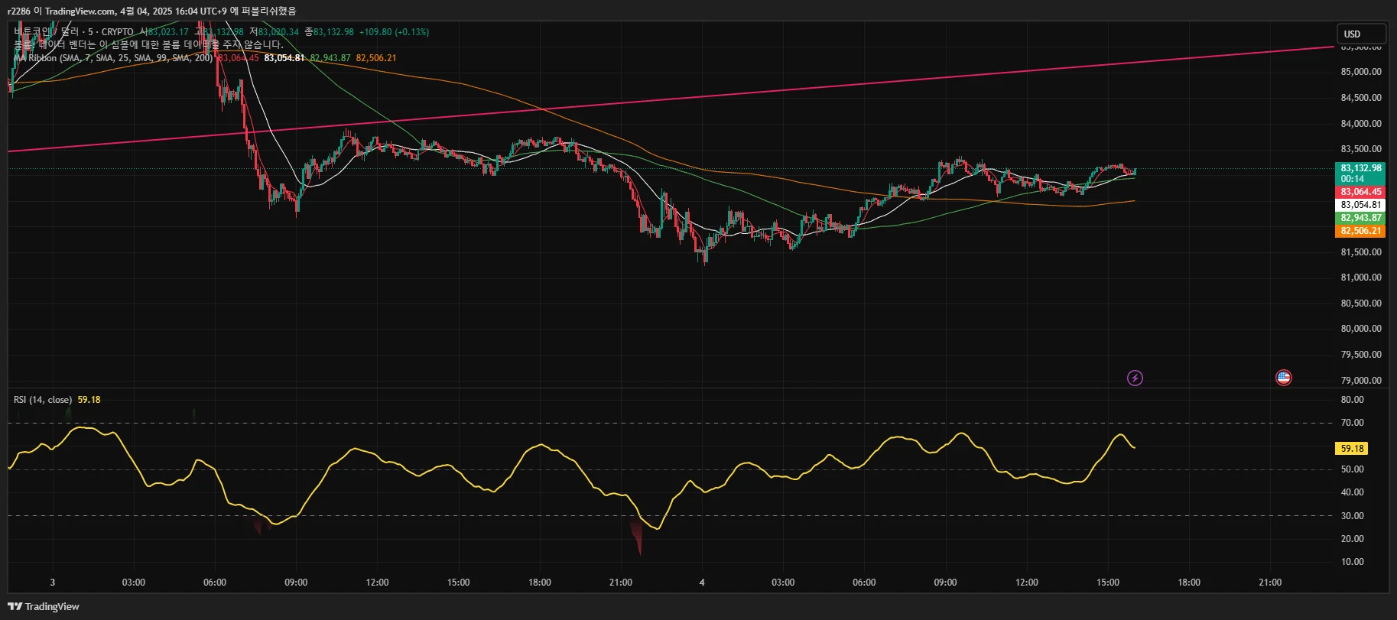Open the TradingView logo at bottom left
The image size is (1397, 620).
coord(44,606)
